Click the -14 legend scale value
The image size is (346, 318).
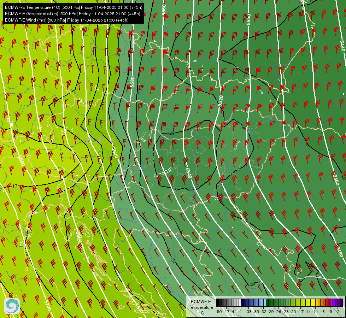(x=308, y=312)
